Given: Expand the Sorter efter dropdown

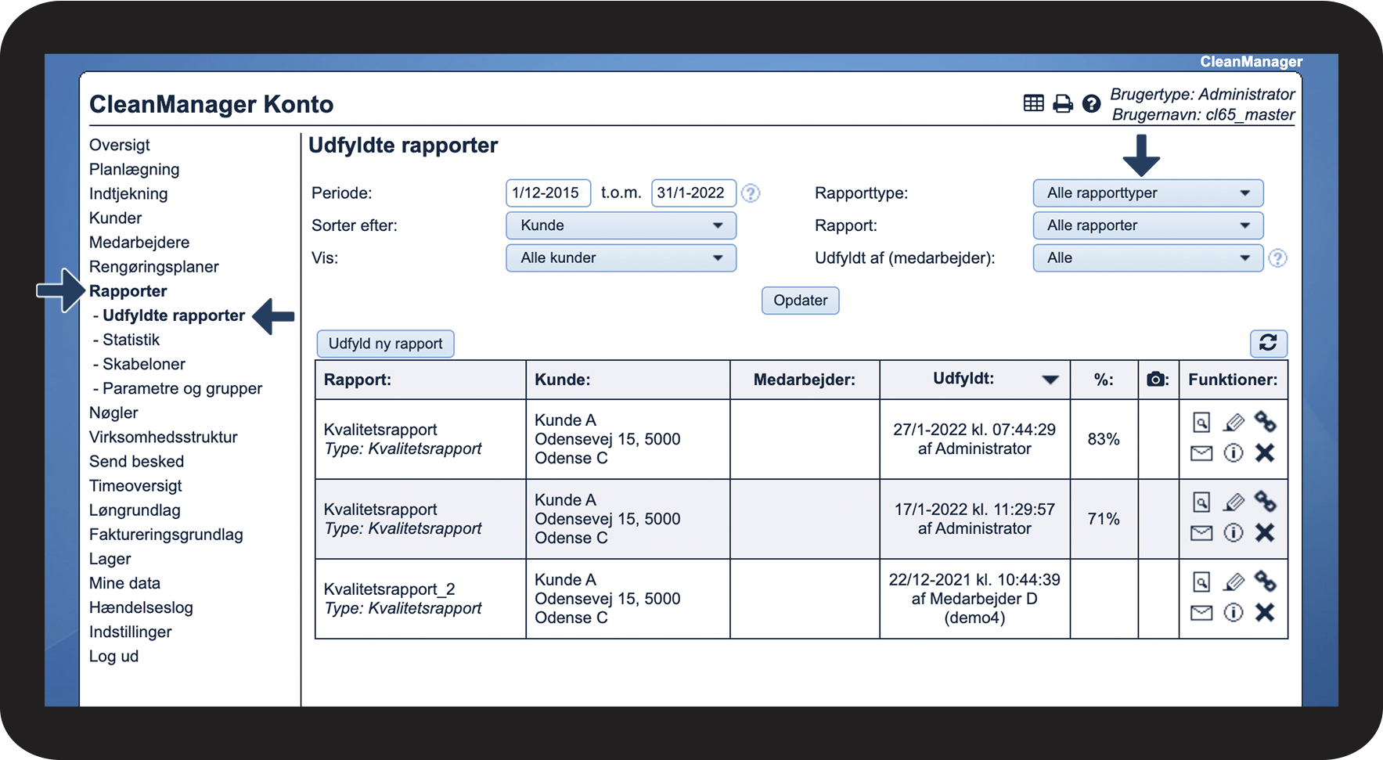Looking at the screenshot, I should [621, 225].
